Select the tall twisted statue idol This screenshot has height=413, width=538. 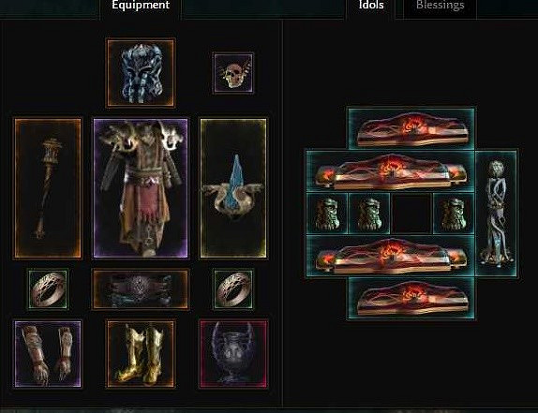[x=496, y=214]
